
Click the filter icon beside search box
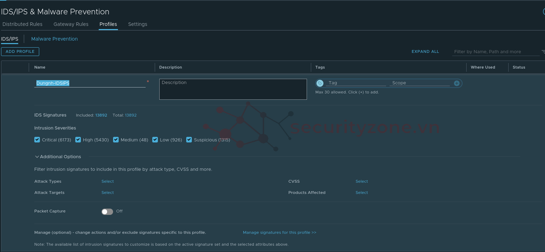tap(543, 52)
